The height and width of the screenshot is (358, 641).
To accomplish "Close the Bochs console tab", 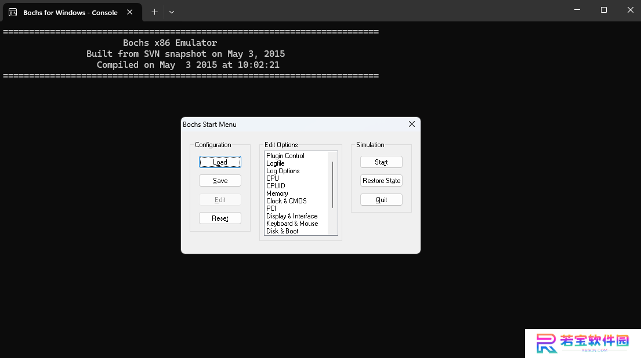I will coord(129,12).
